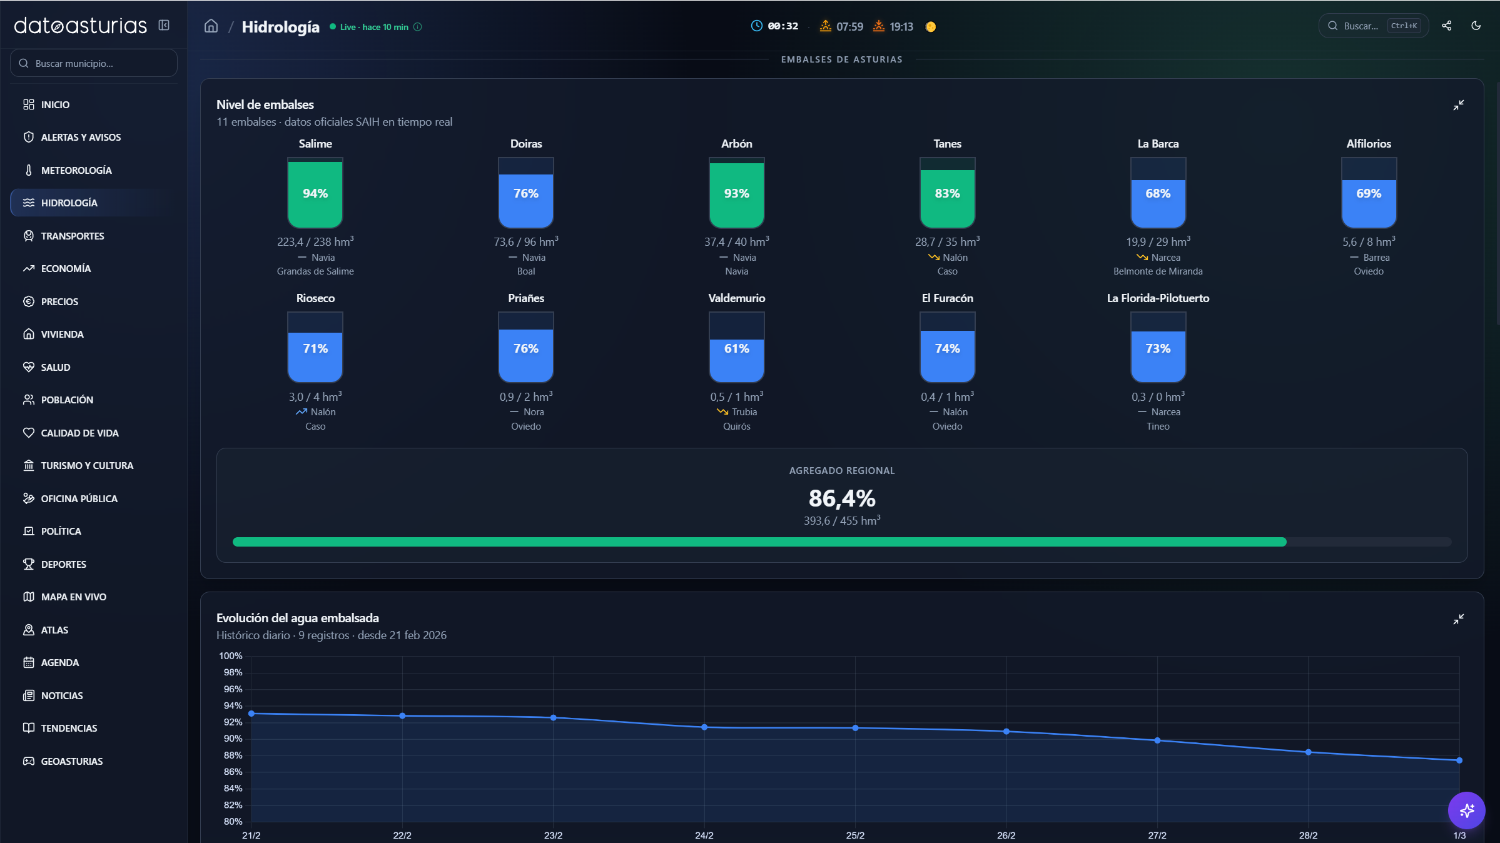
Task: Click the 1/3 data point on chart
Action: [x=1459, y=760]
